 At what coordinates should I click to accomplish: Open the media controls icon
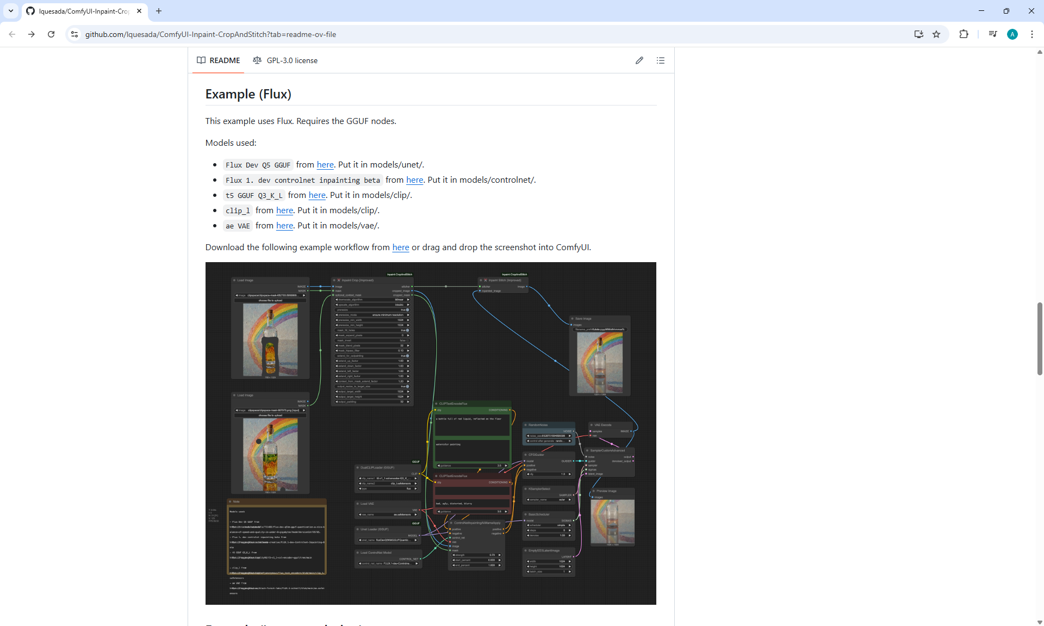pos(993,34)
